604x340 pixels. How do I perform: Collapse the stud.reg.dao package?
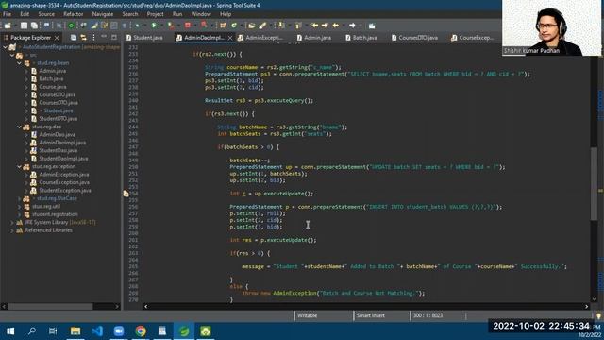tap(19, 127)
